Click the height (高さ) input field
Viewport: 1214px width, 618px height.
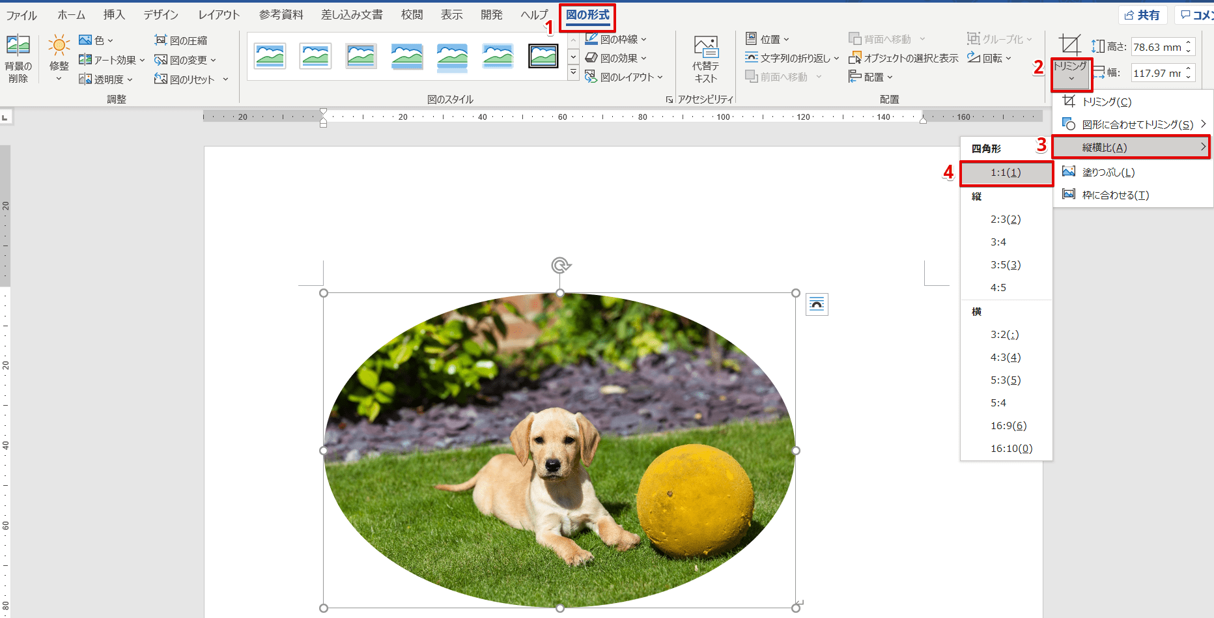(x=1157, y=47)
